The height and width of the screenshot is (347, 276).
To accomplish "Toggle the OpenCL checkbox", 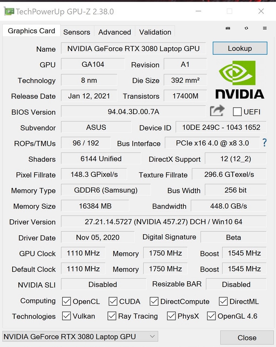I will [x=66, y=301].
